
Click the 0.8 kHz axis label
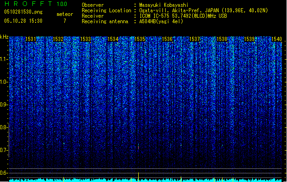click(4, 127)
